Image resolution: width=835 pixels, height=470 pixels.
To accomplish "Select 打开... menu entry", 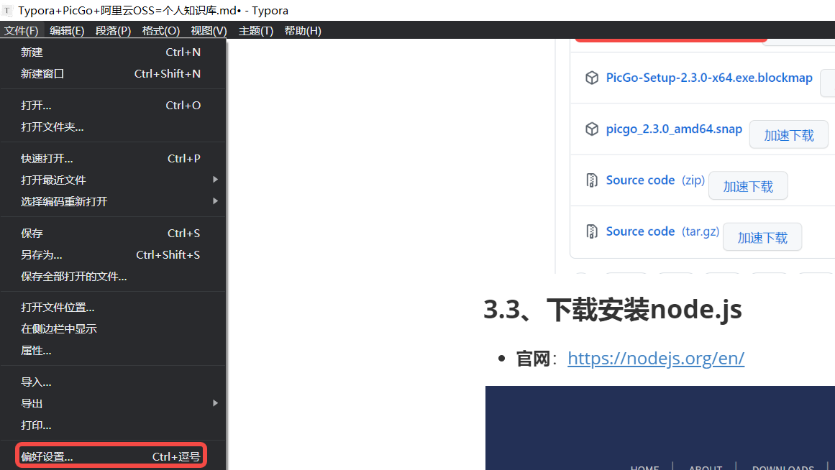I will point(113,106).
